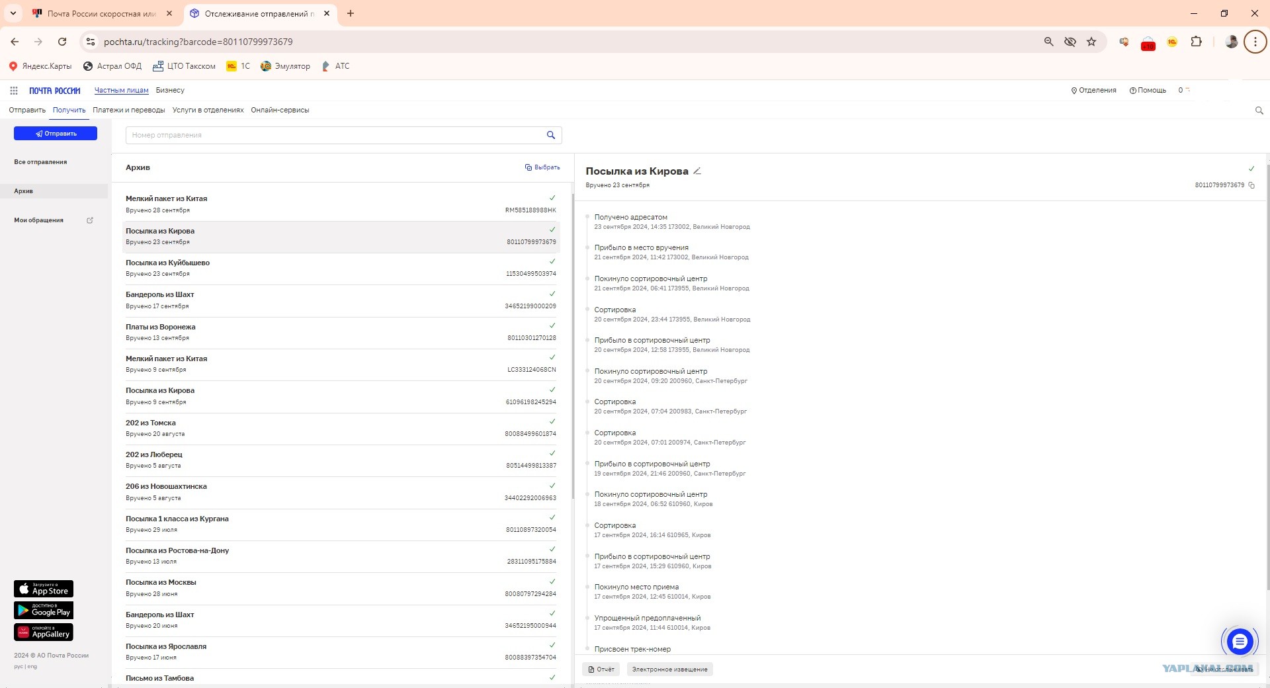Click the Отделения link
Image resolution: width=1270 pixels, height=688 pixels.
1093,91
